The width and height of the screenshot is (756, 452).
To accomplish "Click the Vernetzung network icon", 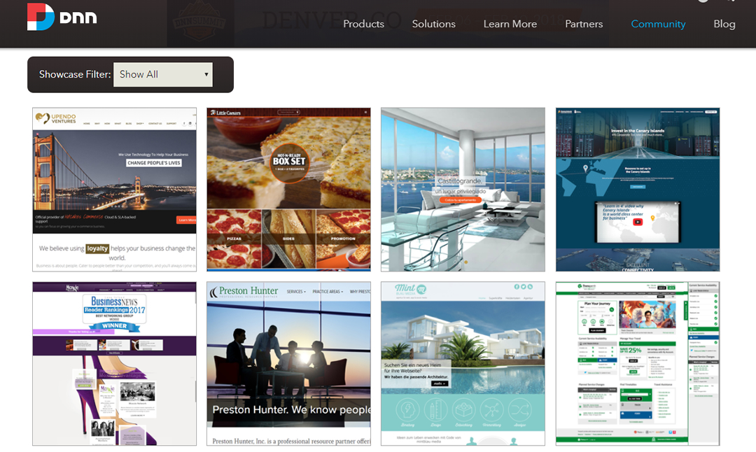I will (493, 408).
